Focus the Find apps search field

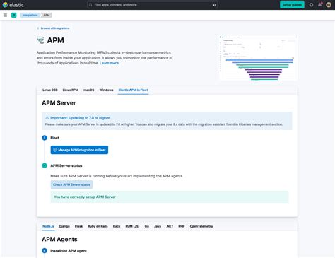click(152, 5)
